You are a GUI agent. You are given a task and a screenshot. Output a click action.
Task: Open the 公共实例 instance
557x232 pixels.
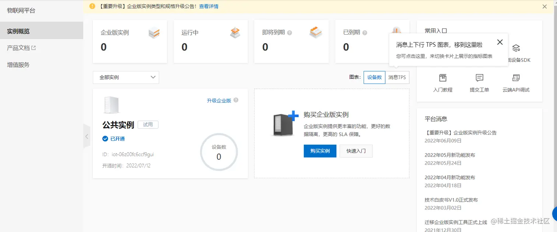pyautogui.click(x=118, y=125)
